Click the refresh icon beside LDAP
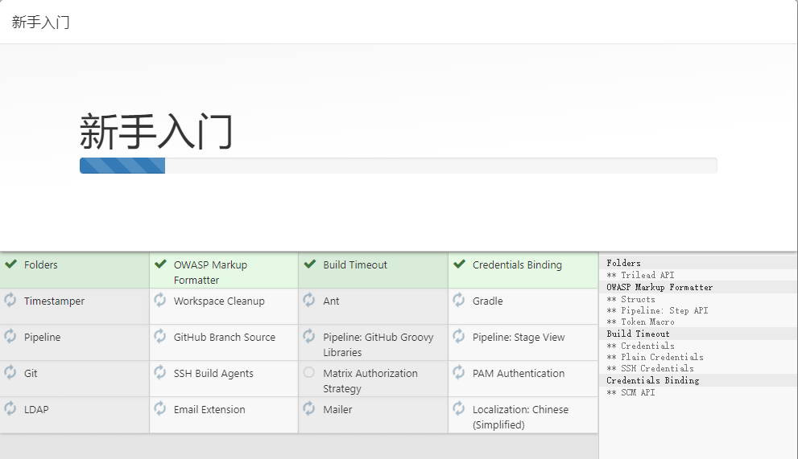Viewport: 798px width, 459px height. coord(10,409)
